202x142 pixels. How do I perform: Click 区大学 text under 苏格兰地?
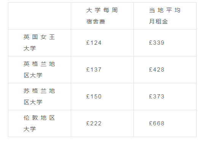[x=33, y=102]
